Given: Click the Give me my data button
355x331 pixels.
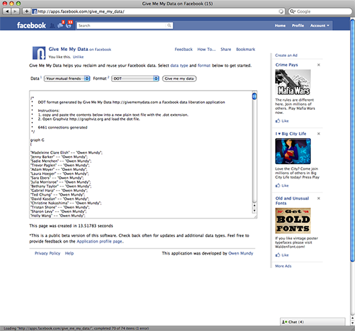Looking at the screenshot, I should (180, 78).
